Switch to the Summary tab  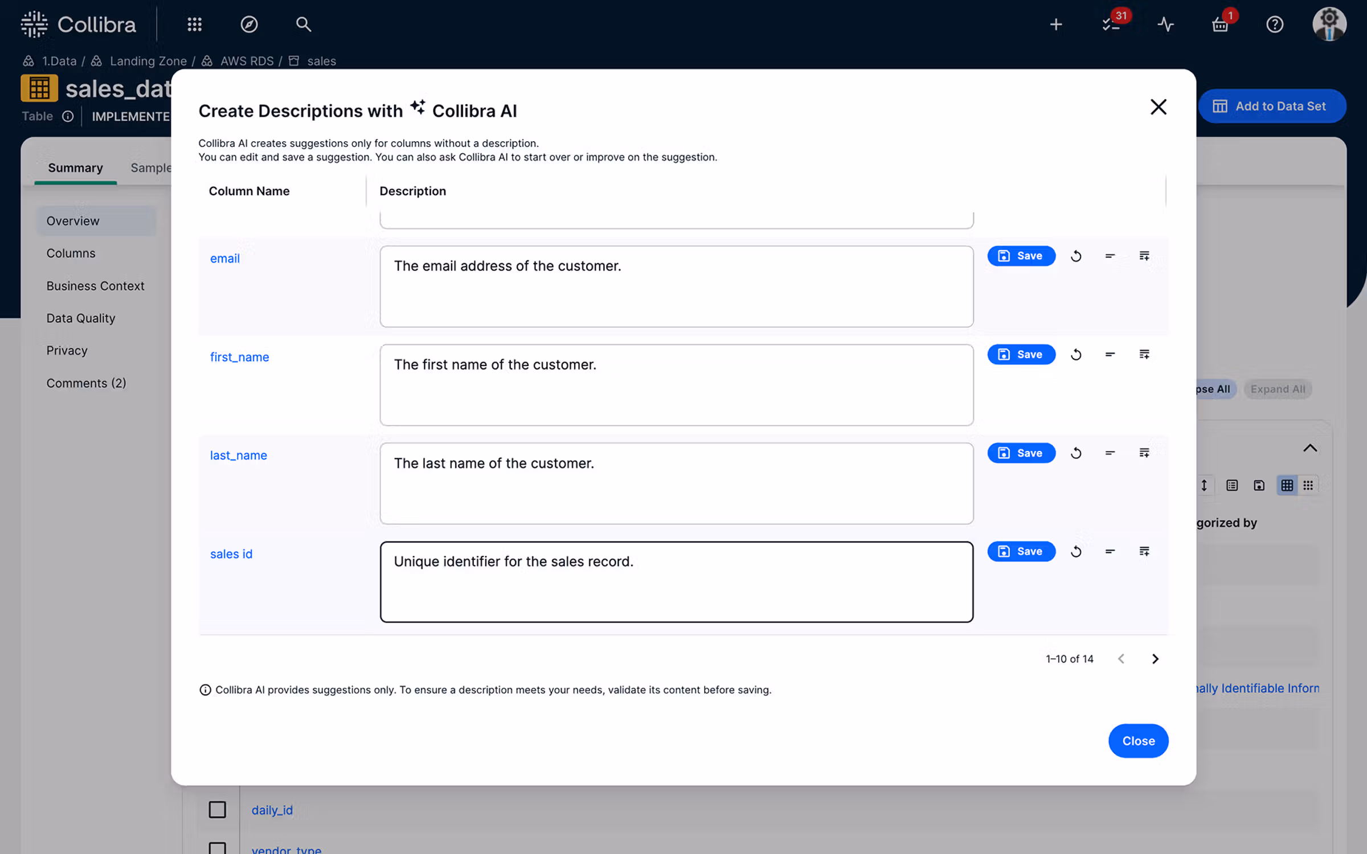pos(75,167)
